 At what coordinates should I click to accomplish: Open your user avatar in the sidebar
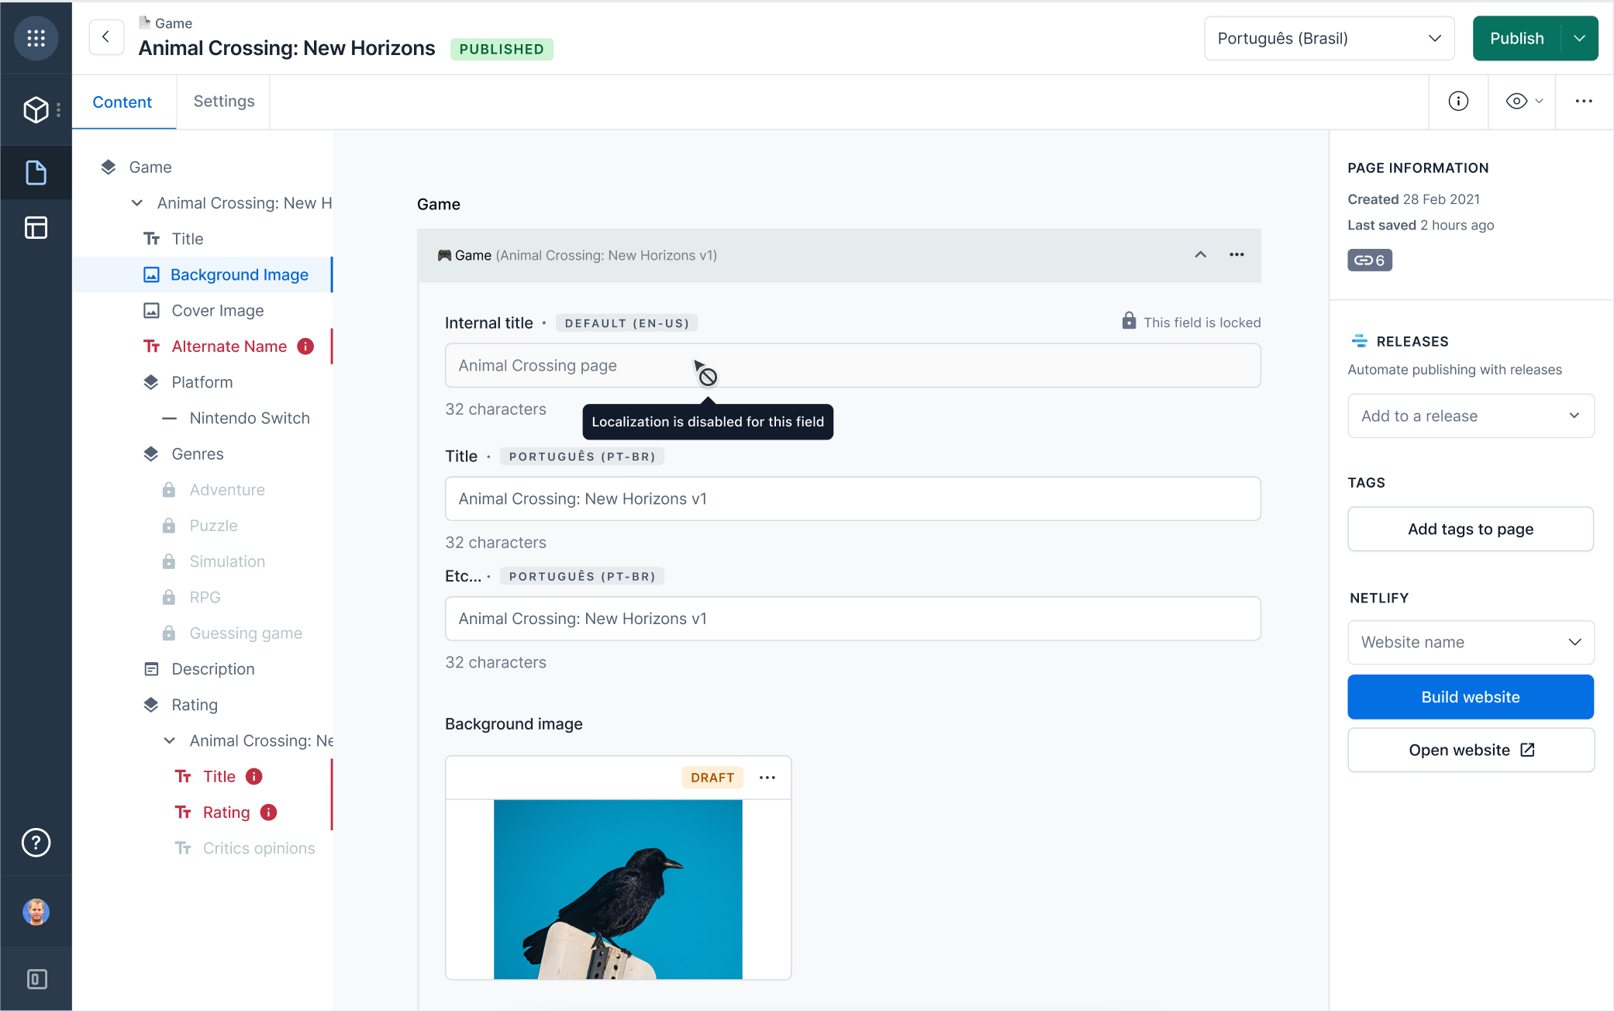(x=36, y=913)
